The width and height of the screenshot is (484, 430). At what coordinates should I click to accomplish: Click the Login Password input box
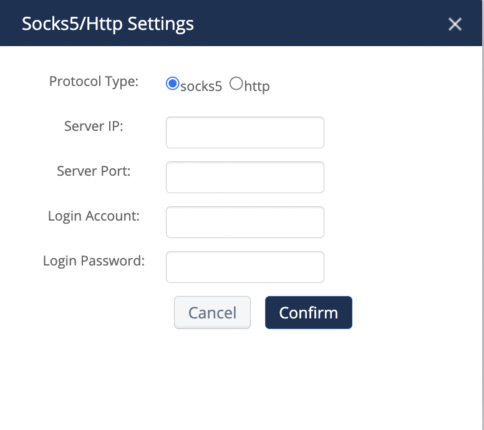point(244,267)
